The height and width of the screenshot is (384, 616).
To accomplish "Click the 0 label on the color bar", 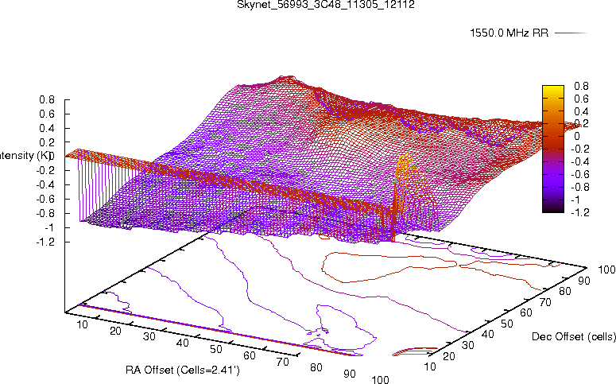I will 576,137.
